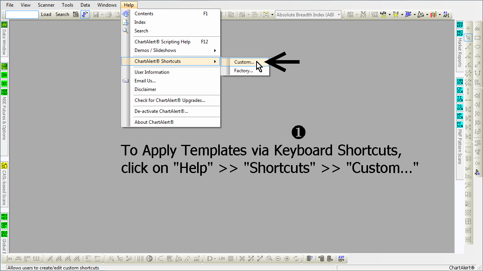Open the ADV REP report icon
483x271 pixels.
pyautogui.click(x=460, y=25)
